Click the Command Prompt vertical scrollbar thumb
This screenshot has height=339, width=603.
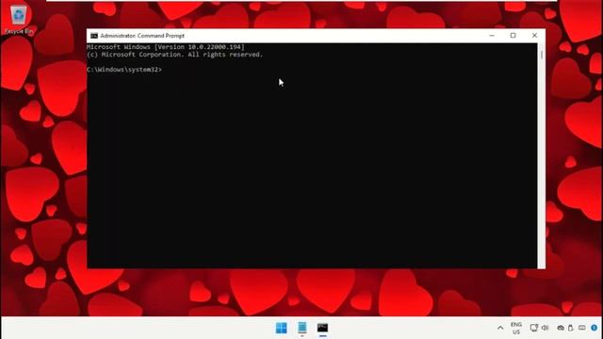542,55
